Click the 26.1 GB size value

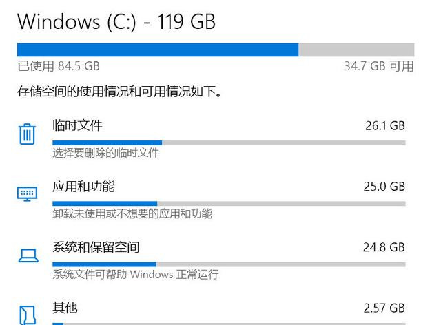[384, 126]
